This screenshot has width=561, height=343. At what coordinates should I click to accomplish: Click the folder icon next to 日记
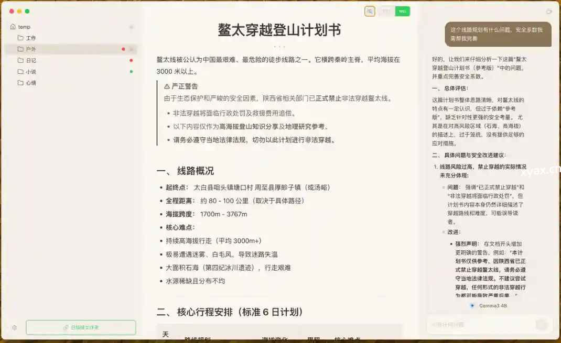pos(20,60)
